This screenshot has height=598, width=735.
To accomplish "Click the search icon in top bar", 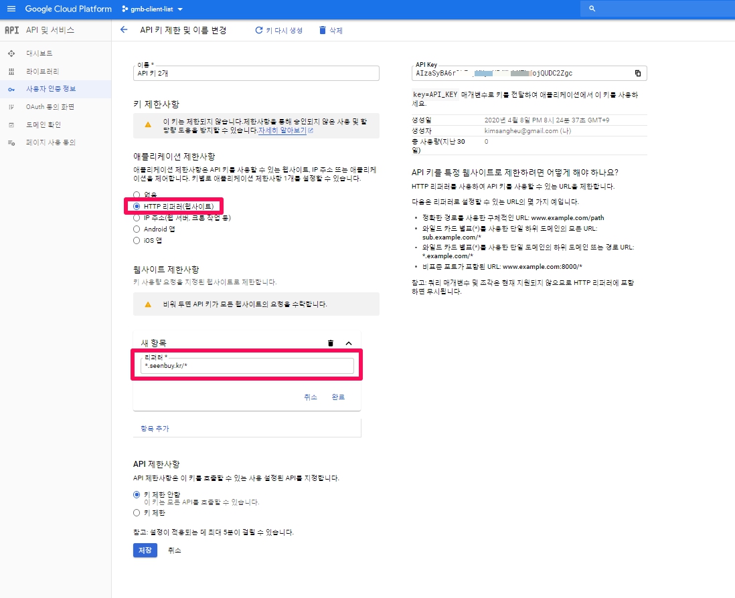I will (x=592, y=9).
